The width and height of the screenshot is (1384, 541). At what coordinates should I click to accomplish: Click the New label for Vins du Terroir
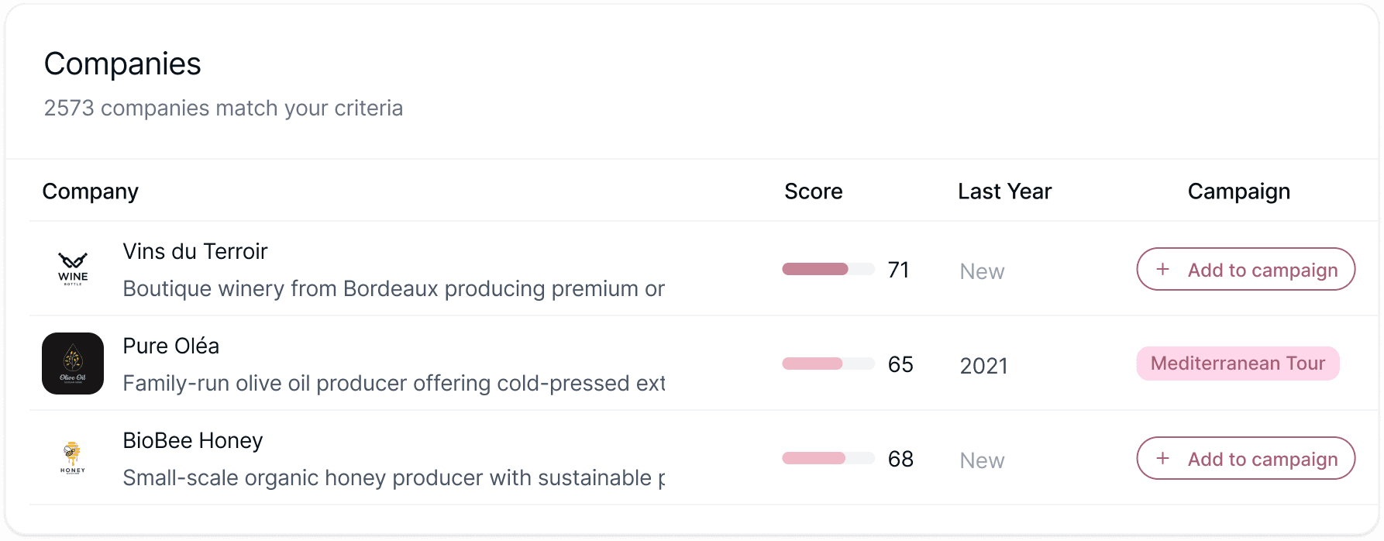pos(981,270)
